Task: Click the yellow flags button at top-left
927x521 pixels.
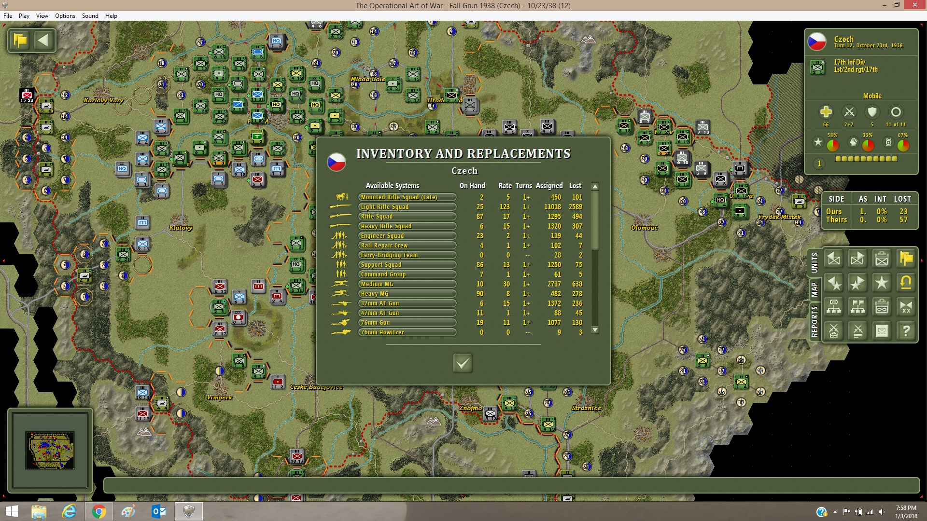Action: (20, 40)
